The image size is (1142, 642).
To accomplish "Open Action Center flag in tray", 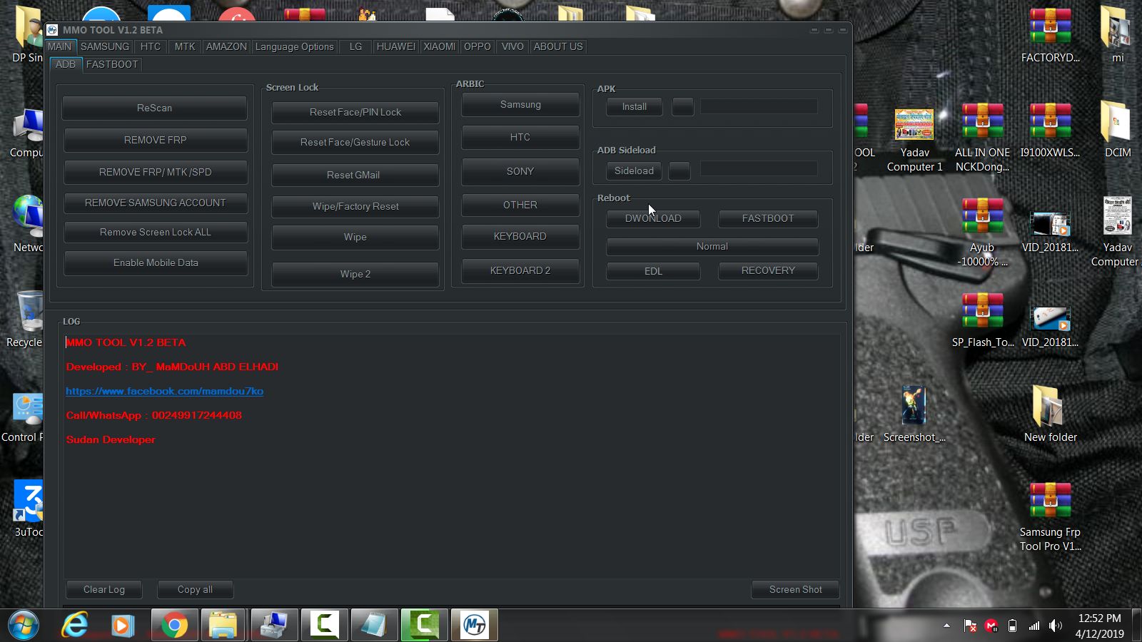I will (x=970, y=626).
